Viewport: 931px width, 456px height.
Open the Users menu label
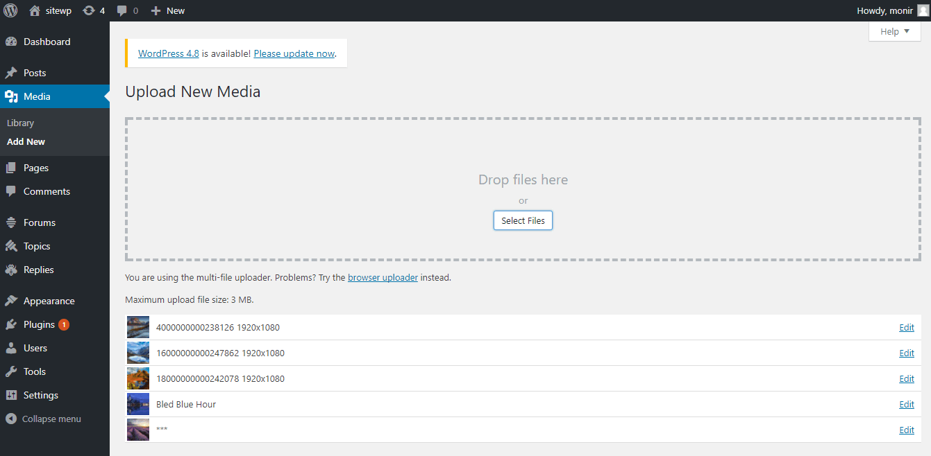pos(35,348)
